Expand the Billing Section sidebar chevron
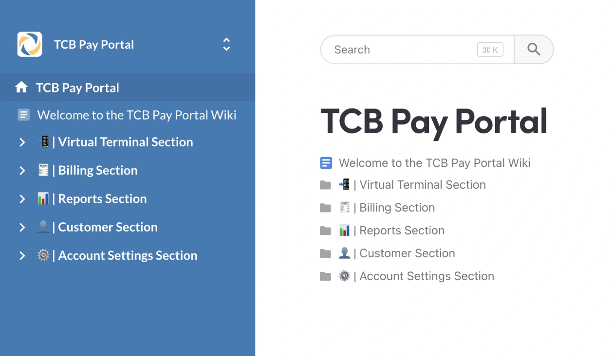Screen dimensions: 613x356 click(x=22, y=171)
